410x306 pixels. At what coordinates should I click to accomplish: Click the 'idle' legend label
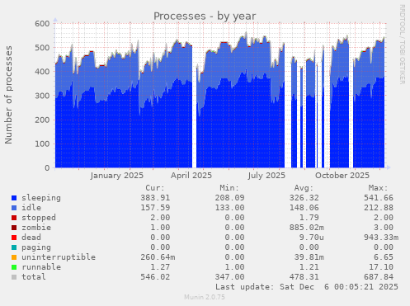coord(31,208)
